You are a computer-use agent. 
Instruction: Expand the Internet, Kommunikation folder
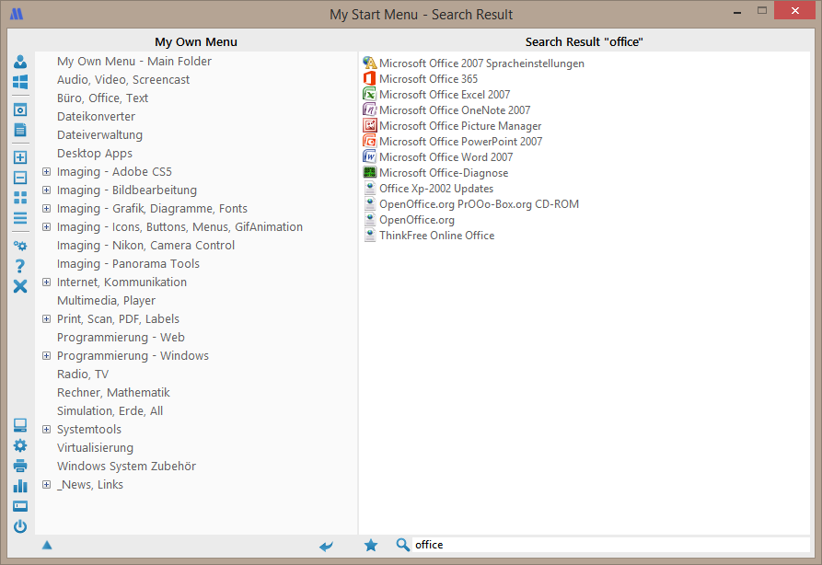point(46,282)
